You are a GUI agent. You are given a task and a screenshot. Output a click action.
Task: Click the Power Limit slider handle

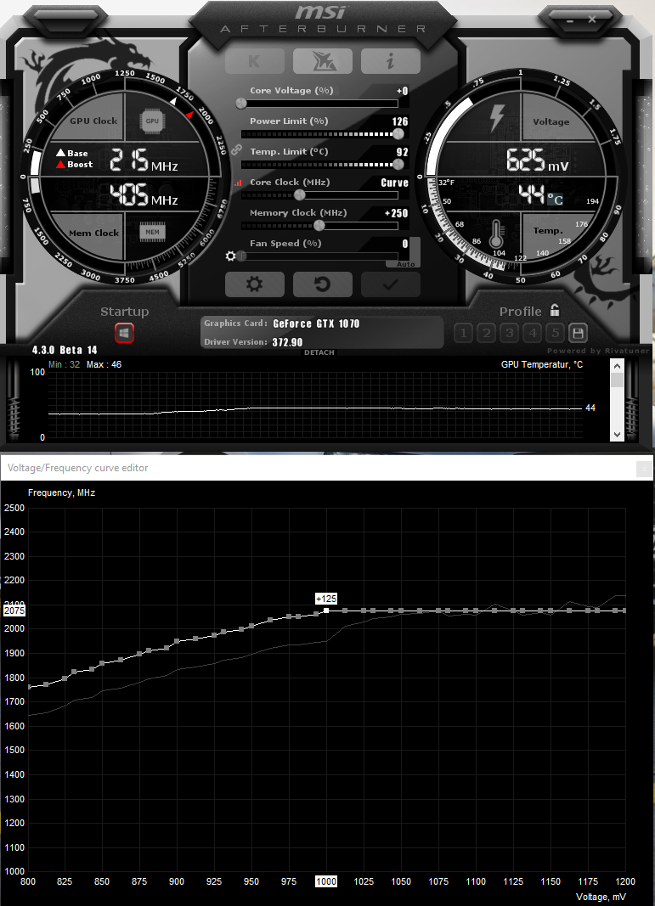click(x=398, y=134)
